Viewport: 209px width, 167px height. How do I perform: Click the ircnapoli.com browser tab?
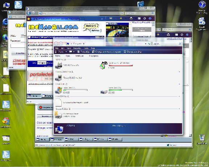click(x=56, y=19)
